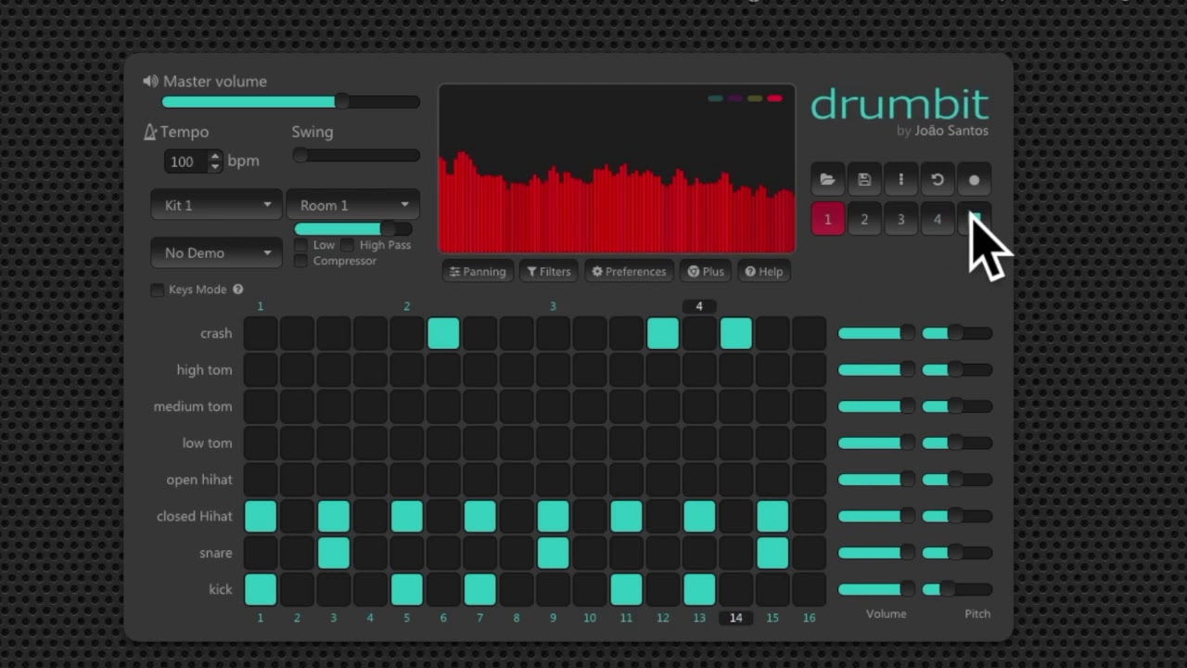The image size is (1187, 668).
Task: Open the Help section
Action: click(764, 272)
